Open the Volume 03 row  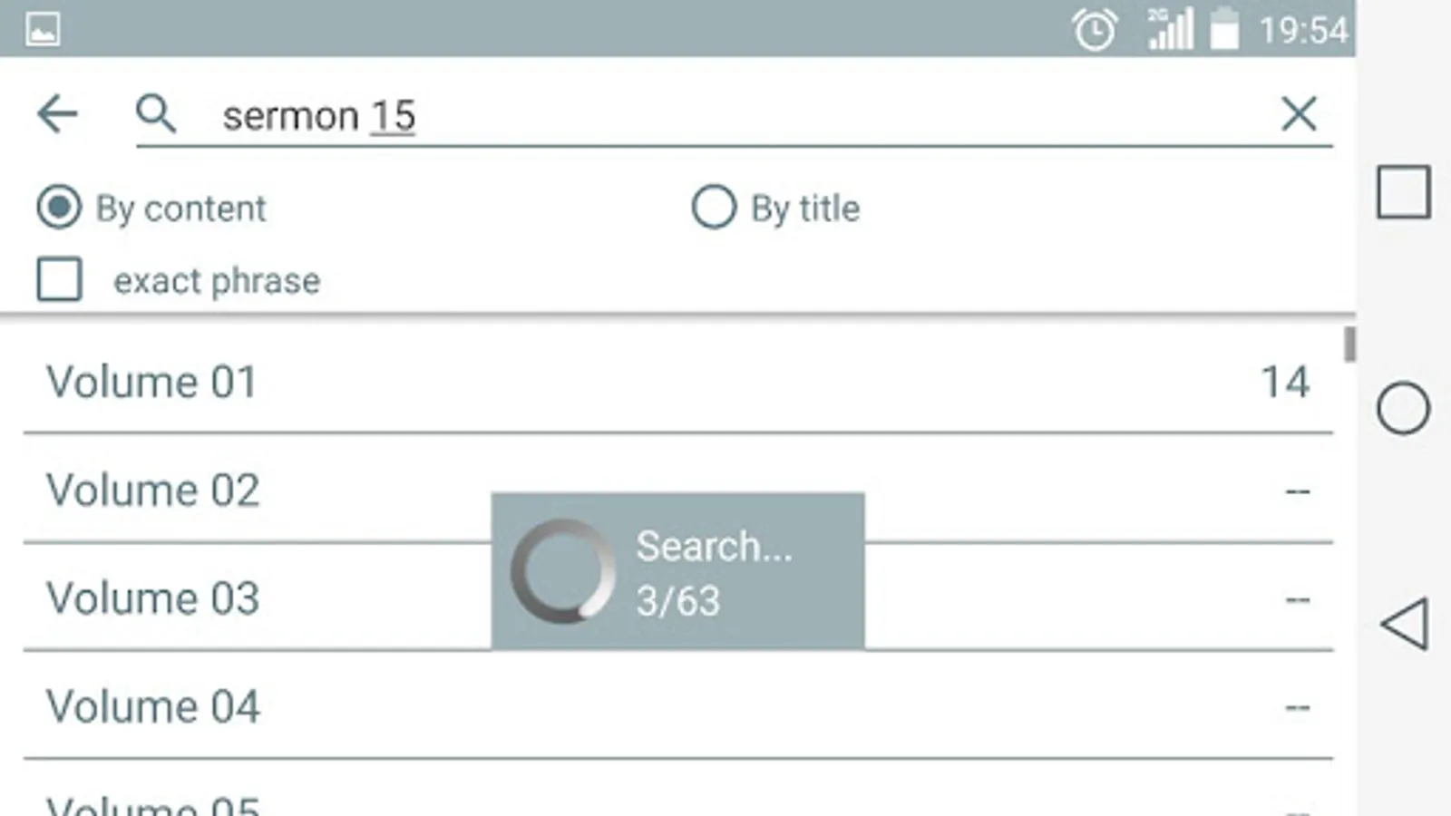click(152, 598)
